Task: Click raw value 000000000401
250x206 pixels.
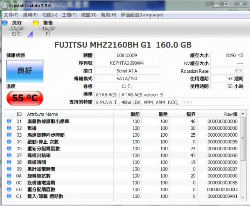Action: click(222, 196)
